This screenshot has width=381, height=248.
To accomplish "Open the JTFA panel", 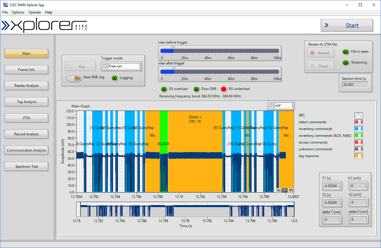I will click(26, 118).
